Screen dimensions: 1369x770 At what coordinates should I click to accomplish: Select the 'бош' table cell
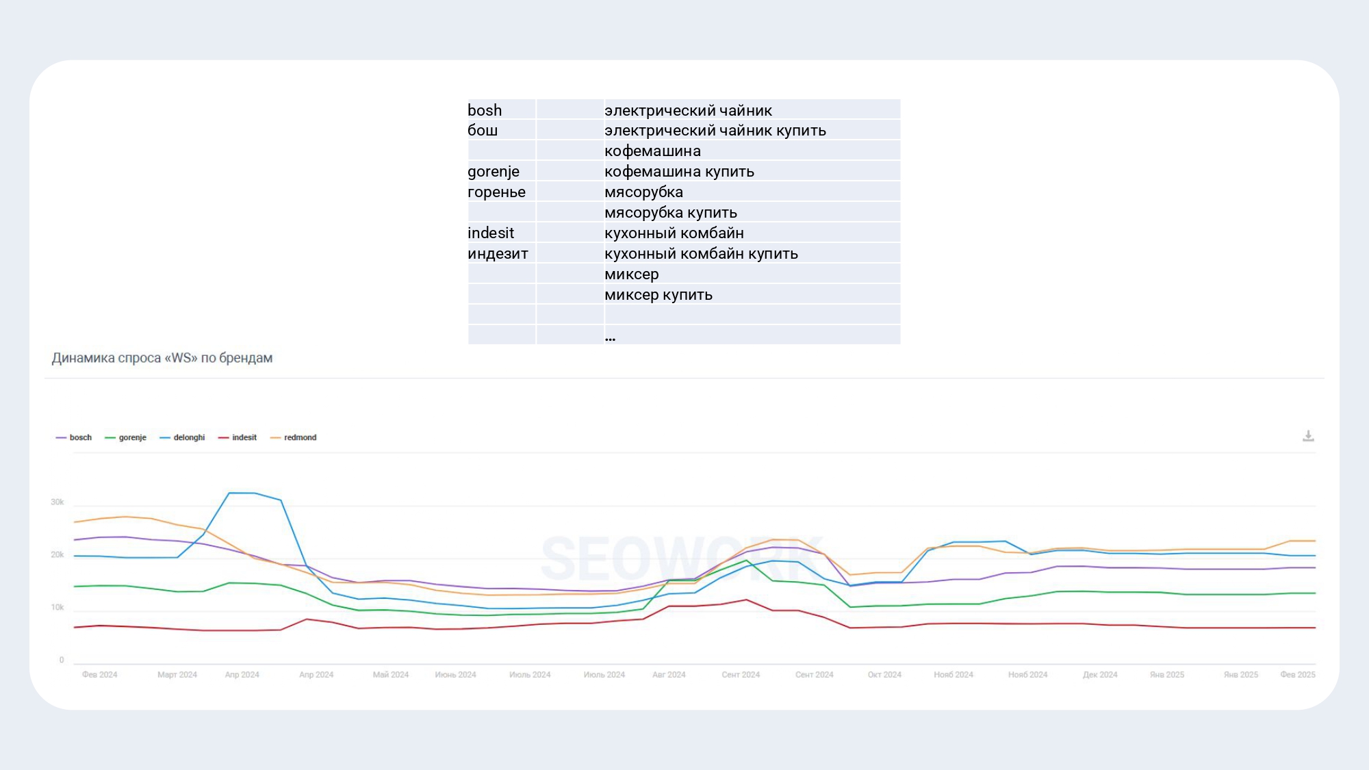pos(502,130)
